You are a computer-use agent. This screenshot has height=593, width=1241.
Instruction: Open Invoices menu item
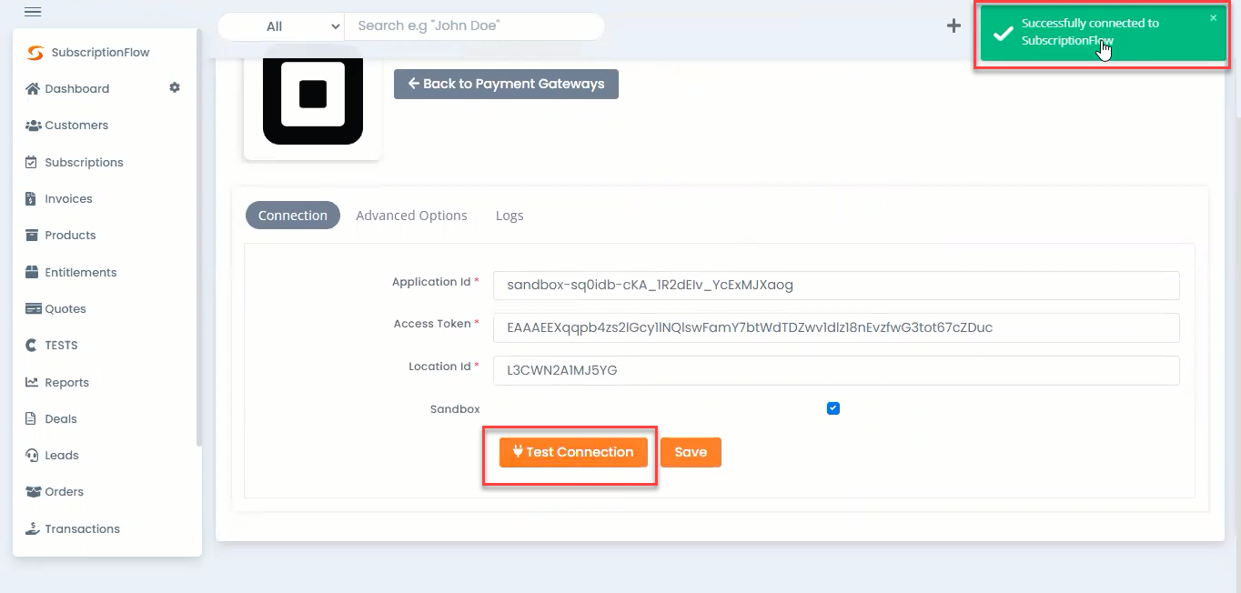click(x=68, y=198)
